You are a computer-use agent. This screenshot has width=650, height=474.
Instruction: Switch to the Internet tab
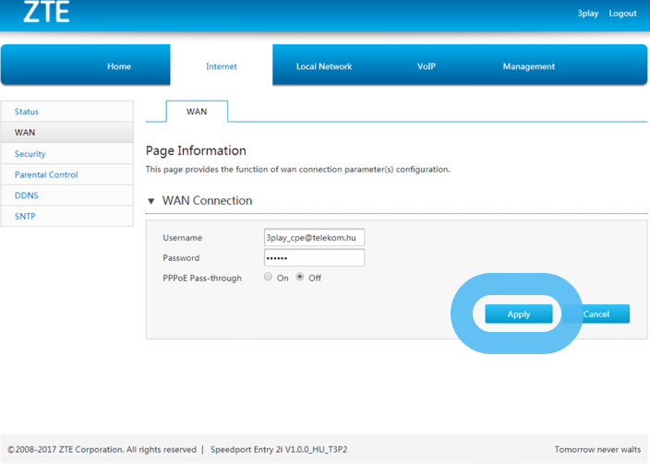click(x=222, y=66)
